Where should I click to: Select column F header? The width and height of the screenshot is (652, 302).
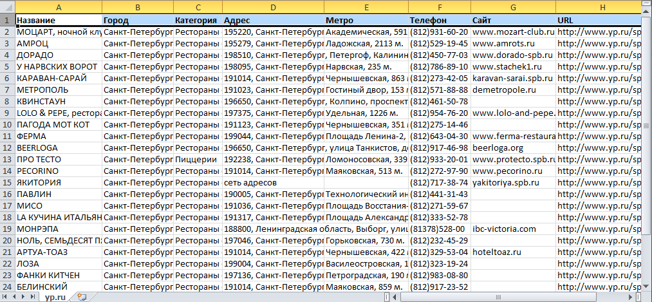[440, 7]
